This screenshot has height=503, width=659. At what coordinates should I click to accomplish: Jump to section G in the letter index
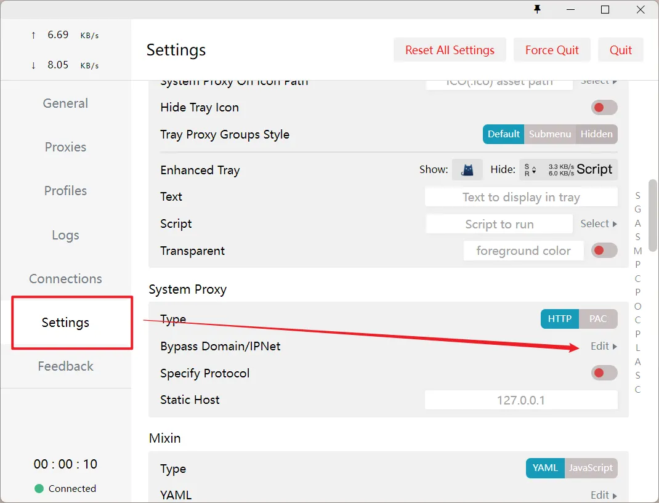coord(637,209)
